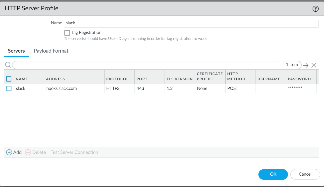Open the HTTPS protocol cell
This screenshot has height=187, width=324.
pyautogui.click(x=113, y=88)
